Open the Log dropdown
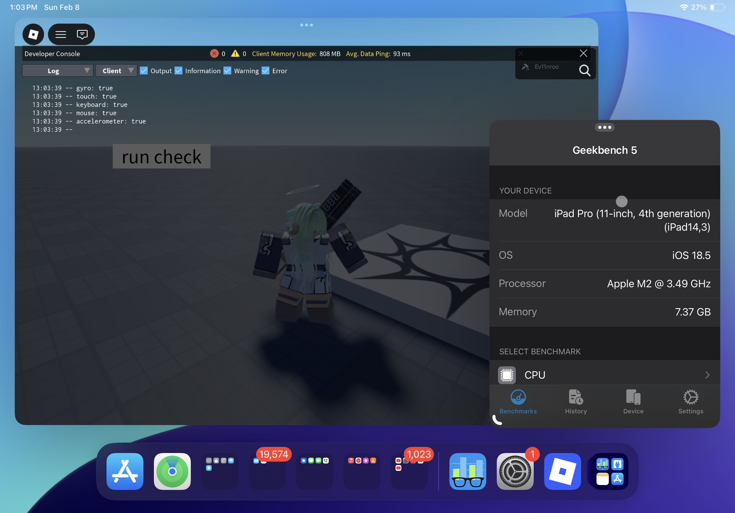This screenshot has height=513, width=735. tap(58, 71)
